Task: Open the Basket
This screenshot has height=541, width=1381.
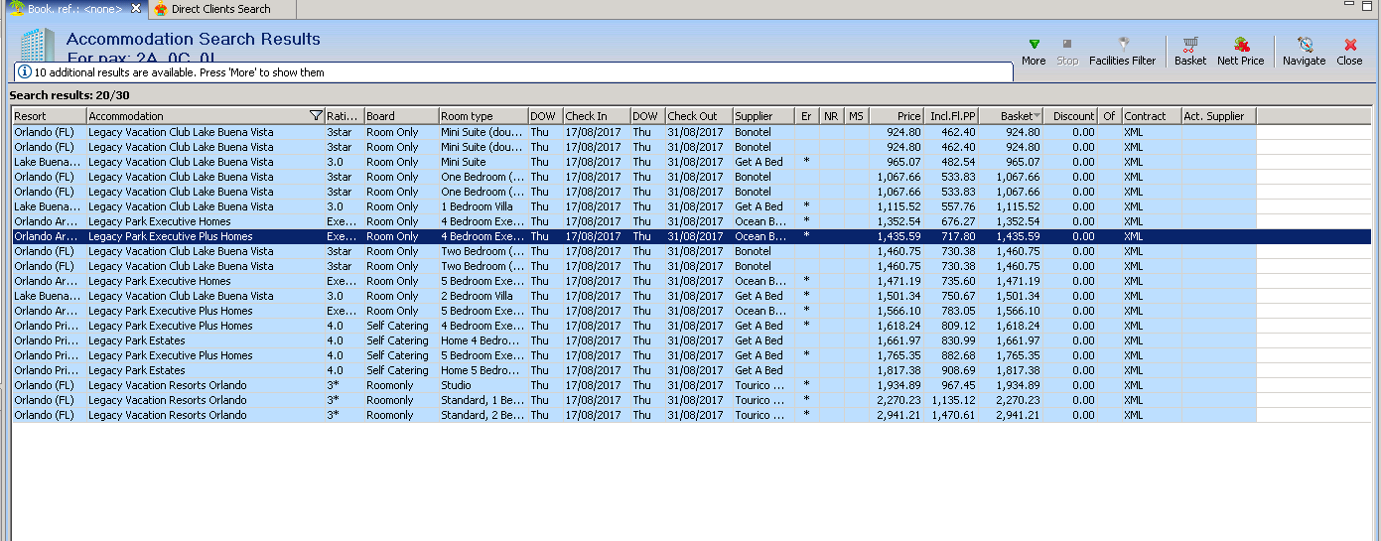Action: [x=1190, y=52]
